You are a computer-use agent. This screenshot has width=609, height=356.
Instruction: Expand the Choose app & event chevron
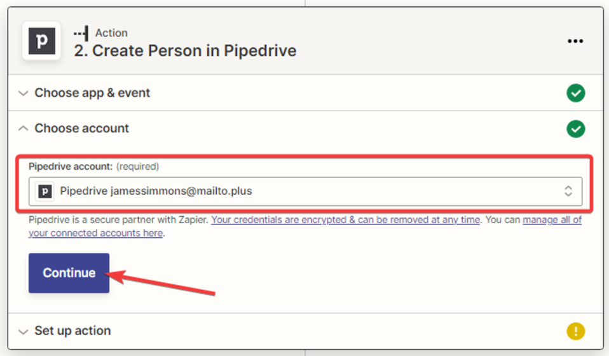click(x=24, y=93)
